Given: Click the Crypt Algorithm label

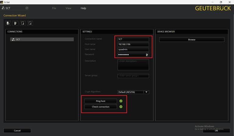Looking at the screenshot, I should click(x=93, y=92).
